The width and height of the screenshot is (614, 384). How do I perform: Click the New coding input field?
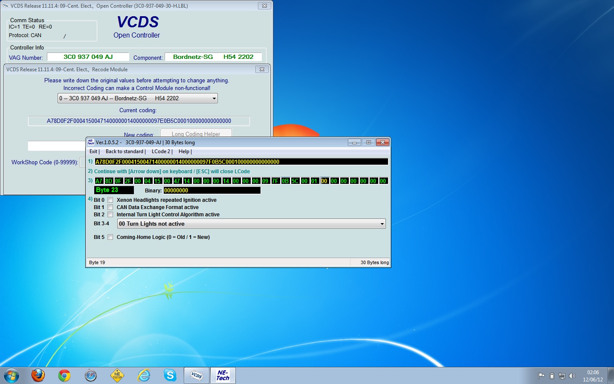(57, 146)
